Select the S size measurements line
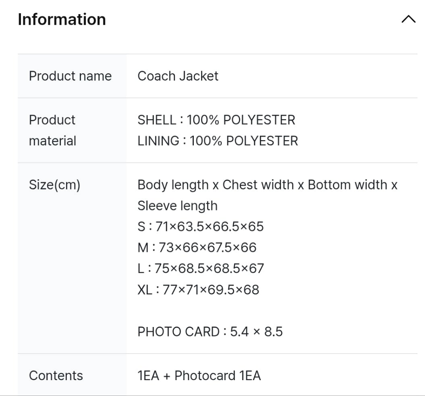Image resolution: width=425 pixels, height=396 pixels. [x=200, y=226]
